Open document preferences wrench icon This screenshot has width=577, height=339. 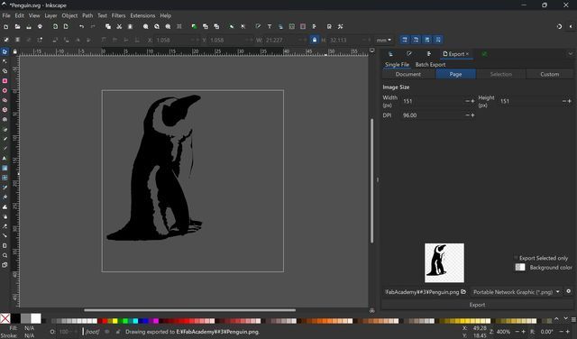(x=341, y=26)
